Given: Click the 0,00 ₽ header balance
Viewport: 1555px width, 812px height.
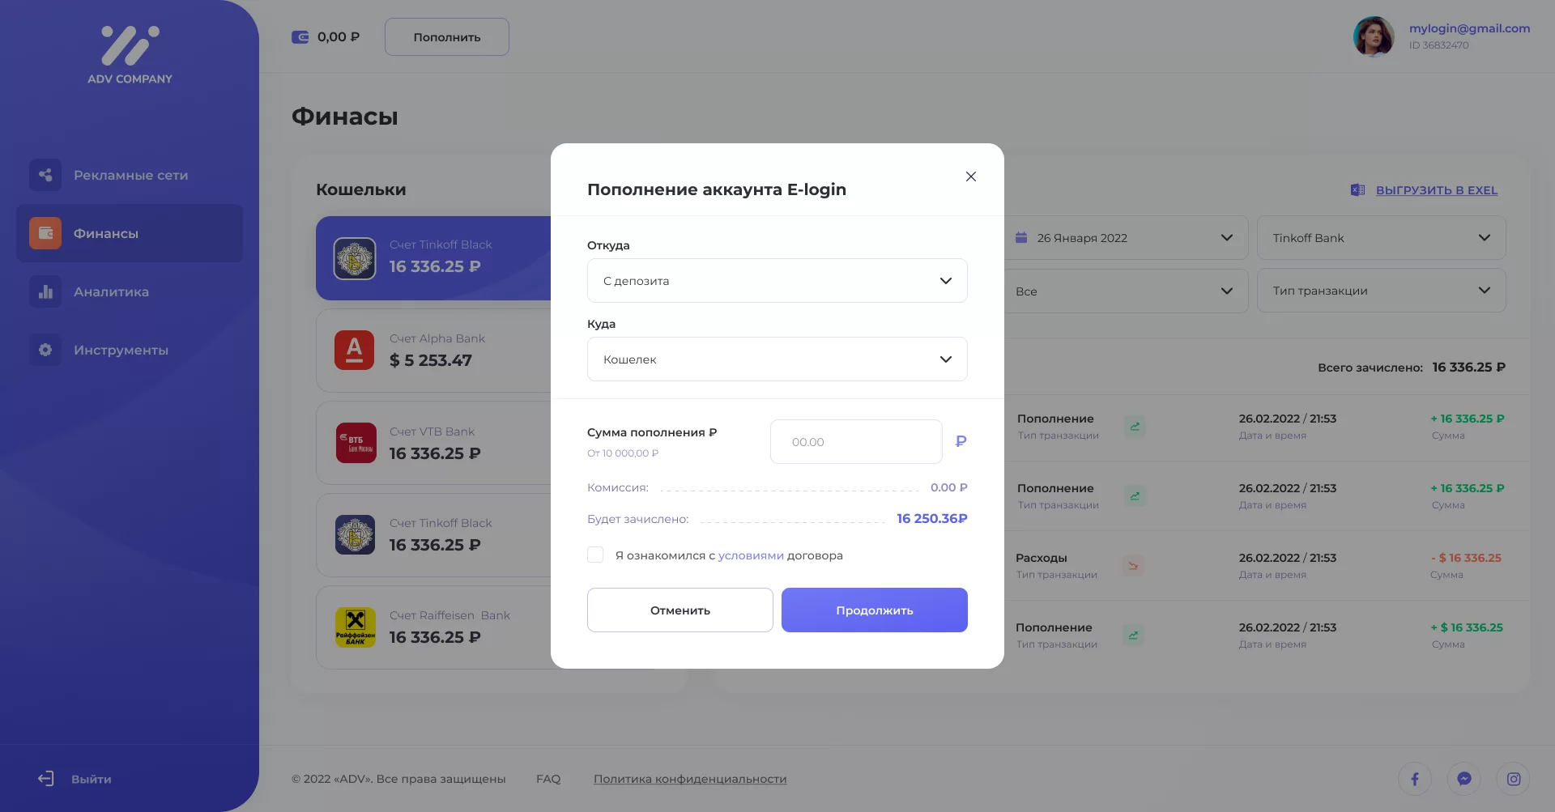Looking at the screenshot, I should (x=339, y=37).
